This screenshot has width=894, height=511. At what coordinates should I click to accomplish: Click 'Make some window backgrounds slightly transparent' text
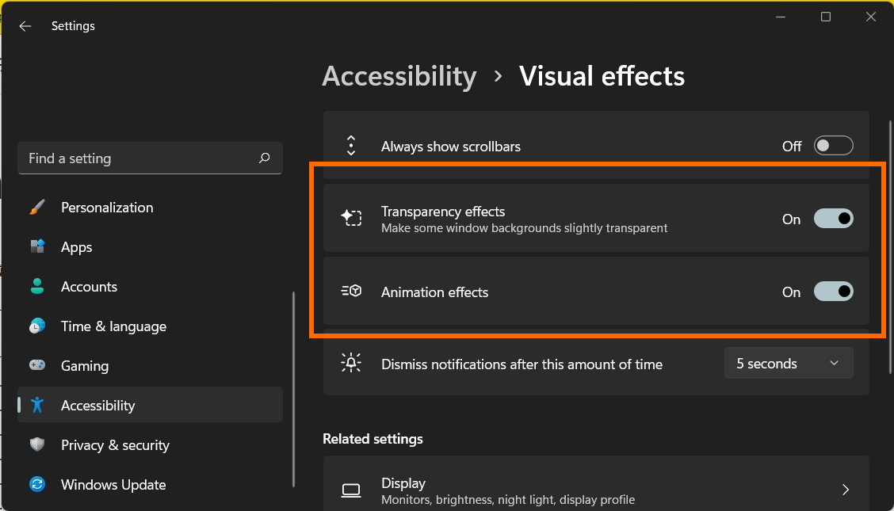click(x=524, y=228)
